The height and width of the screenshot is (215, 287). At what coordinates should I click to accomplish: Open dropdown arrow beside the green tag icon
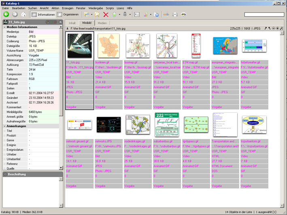coord(119,15)
